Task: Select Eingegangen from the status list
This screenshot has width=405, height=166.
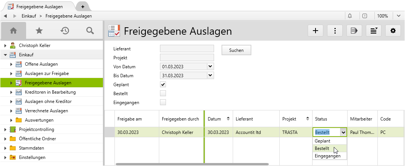Action: [x=327, y=156]
